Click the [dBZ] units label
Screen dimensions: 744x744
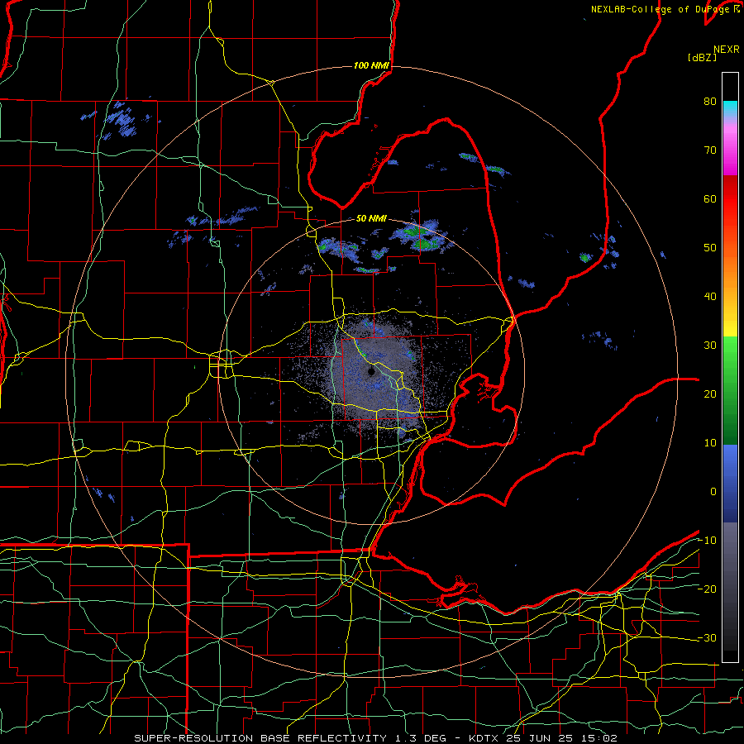(x=702, y=57)
